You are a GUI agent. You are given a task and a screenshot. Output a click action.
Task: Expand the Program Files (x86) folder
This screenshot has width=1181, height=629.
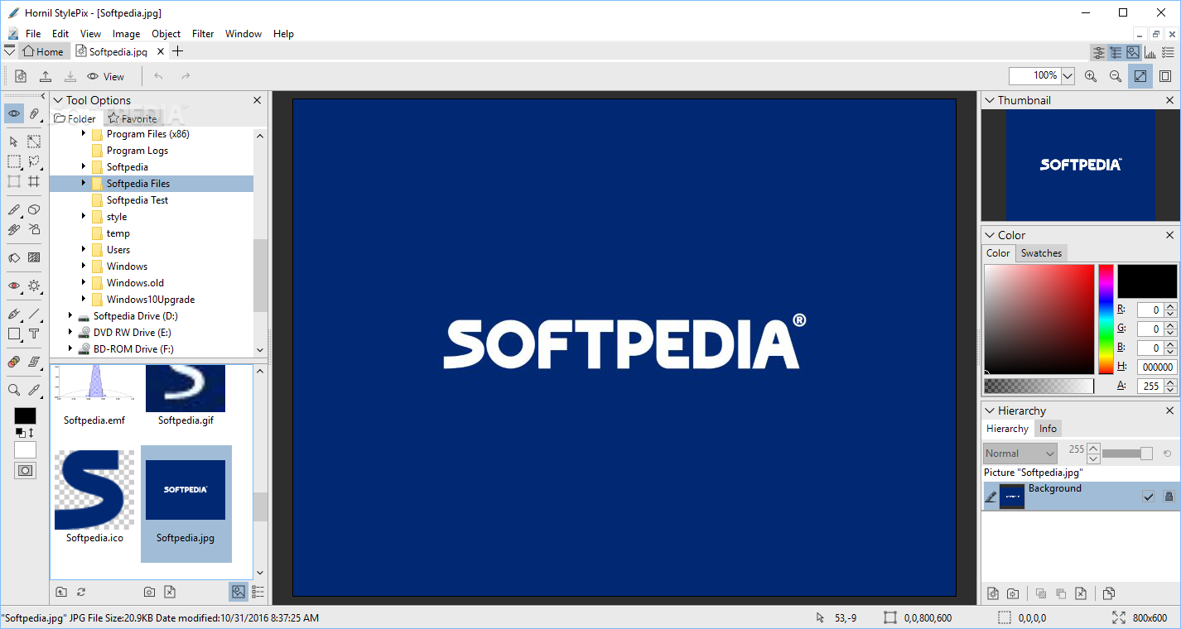click(x=84, y=133)
